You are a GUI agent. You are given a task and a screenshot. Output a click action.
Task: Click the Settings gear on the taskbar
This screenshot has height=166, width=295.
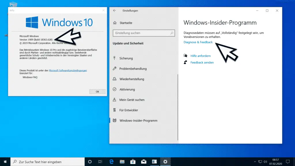tap(165, 162)
